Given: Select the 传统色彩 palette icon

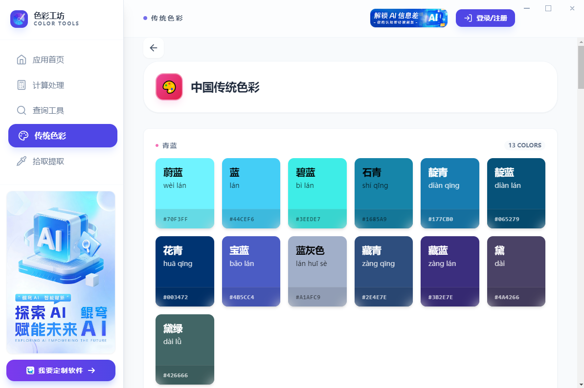Looking at the screenshot, I should pyautogui.click(x=22, y=136).
